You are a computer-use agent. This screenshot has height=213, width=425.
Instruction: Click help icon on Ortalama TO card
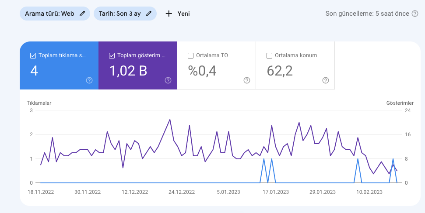click(x=247, y=80)
